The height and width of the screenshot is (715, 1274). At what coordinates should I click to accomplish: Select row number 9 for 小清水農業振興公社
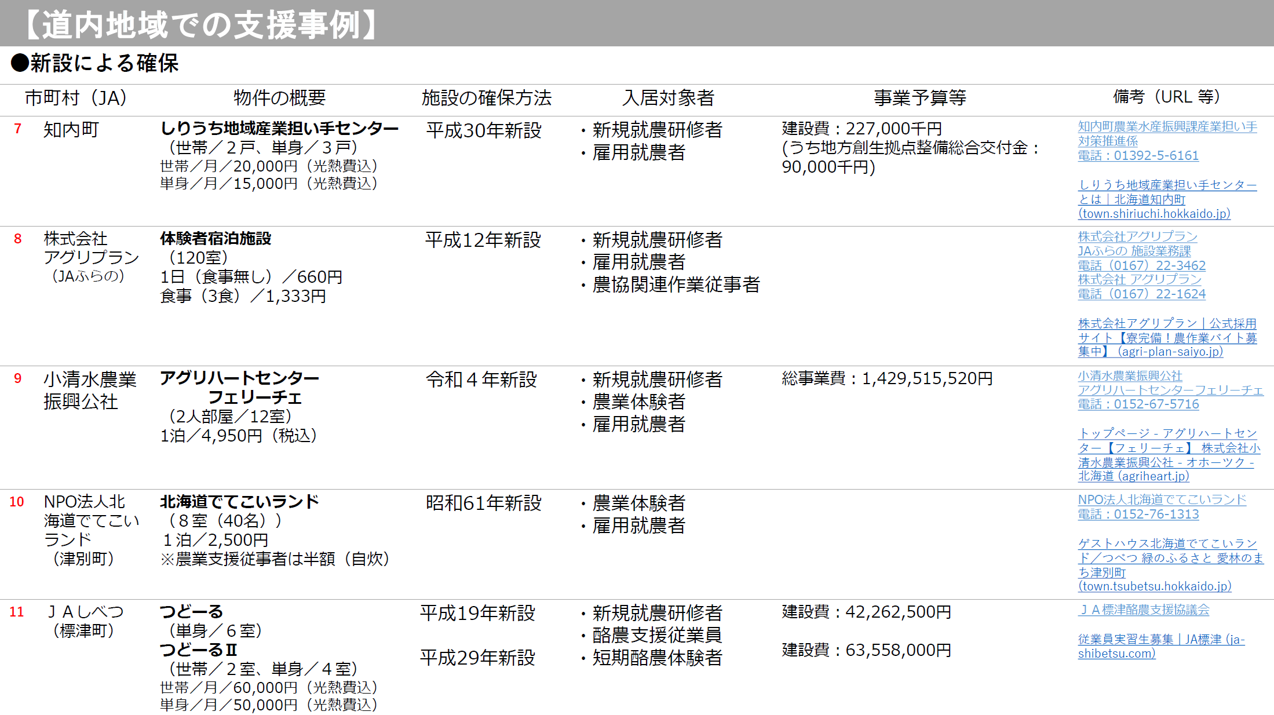tap(19, 380)
